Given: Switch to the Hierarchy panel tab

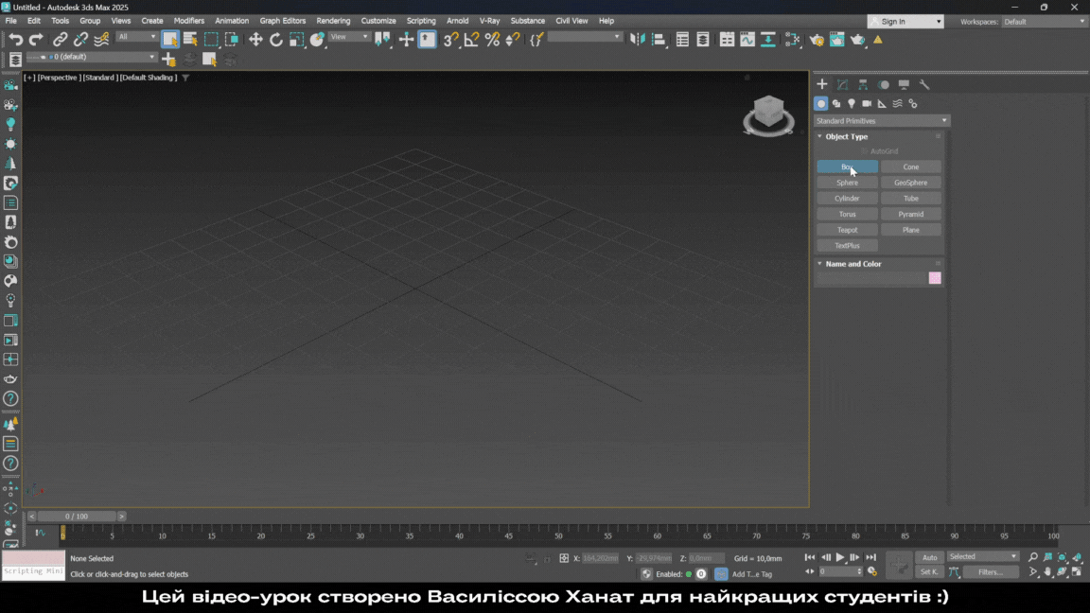Looking at the screenshot, I should coord(863,84).
